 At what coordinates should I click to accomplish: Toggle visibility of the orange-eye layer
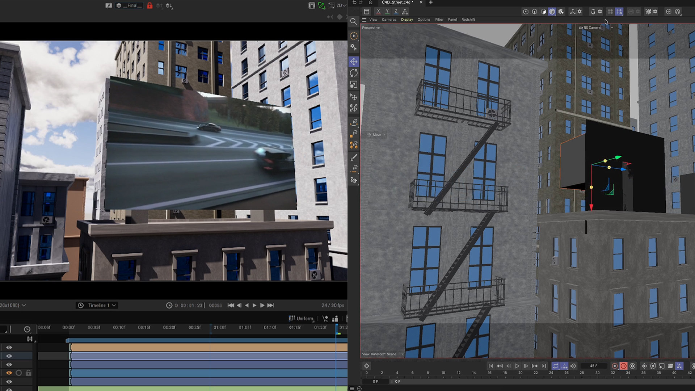pyautogui.click(x=9, y=373)
